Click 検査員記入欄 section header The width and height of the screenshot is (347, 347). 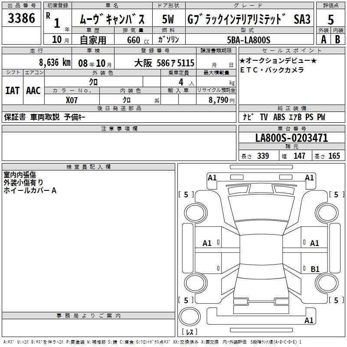(x=88, y=167)
